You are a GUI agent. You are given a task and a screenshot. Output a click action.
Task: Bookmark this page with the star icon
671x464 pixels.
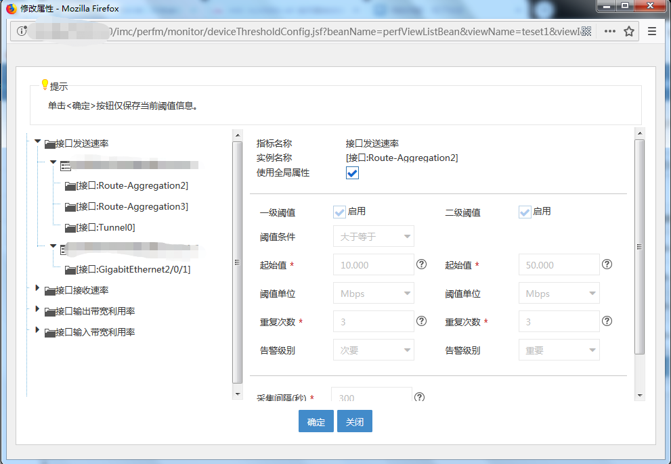[628, 31]
